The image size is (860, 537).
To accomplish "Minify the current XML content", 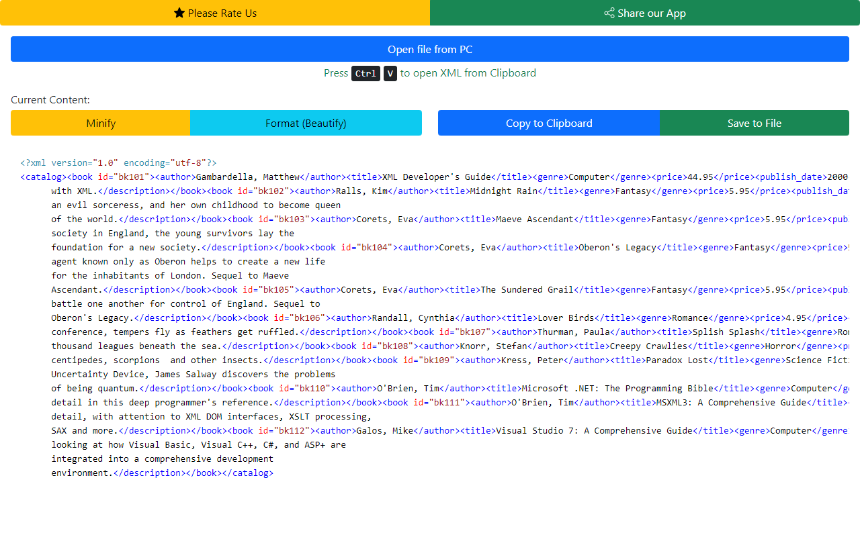I will (100, 123).
